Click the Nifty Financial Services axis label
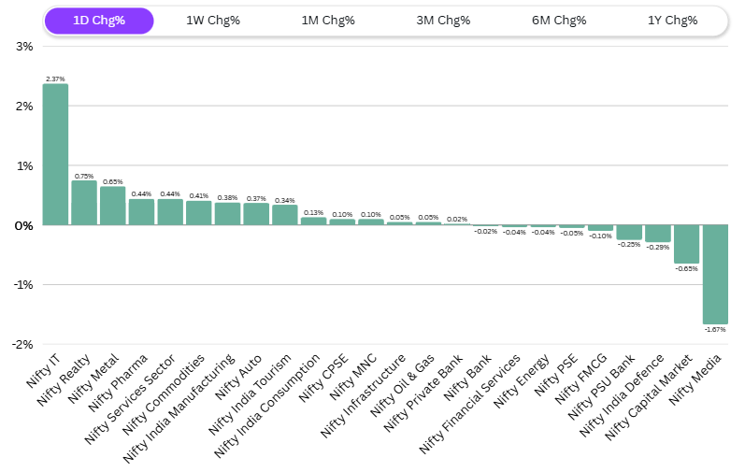Screen dimensions: 745x472 (469, 404)
